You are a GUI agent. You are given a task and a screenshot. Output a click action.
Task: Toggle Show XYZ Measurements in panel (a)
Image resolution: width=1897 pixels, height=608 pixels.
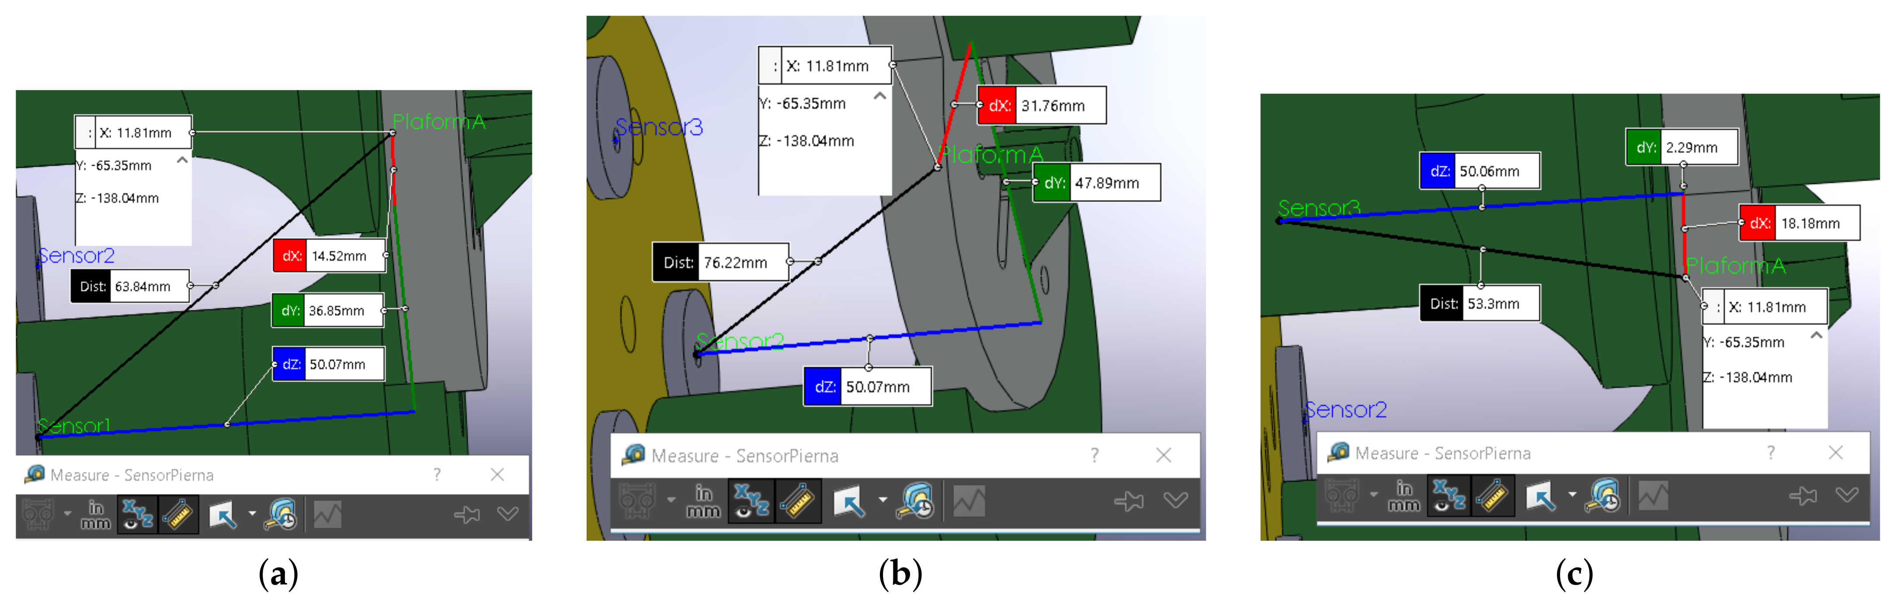(x=137, y=515)
